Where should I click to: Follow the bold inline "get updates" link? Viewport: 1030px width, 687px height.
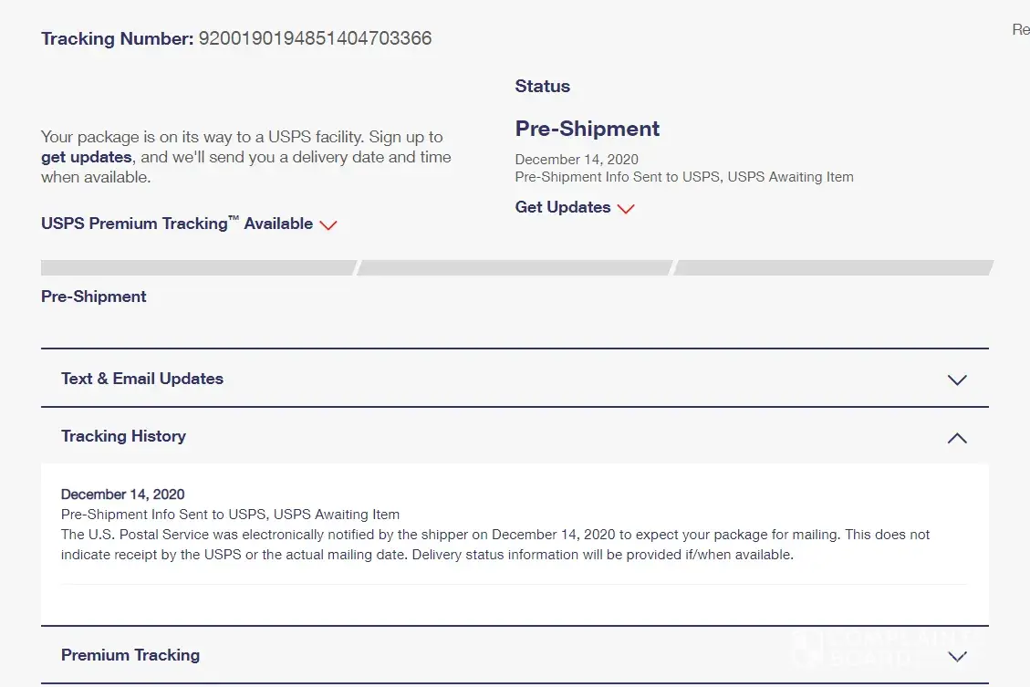click(x=86, y=157)
